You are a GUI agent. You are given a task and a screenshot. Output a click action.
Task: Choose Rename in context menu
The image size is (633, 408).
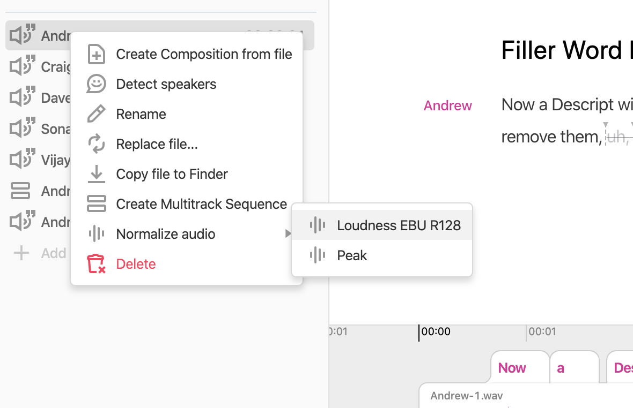[187, 114]
